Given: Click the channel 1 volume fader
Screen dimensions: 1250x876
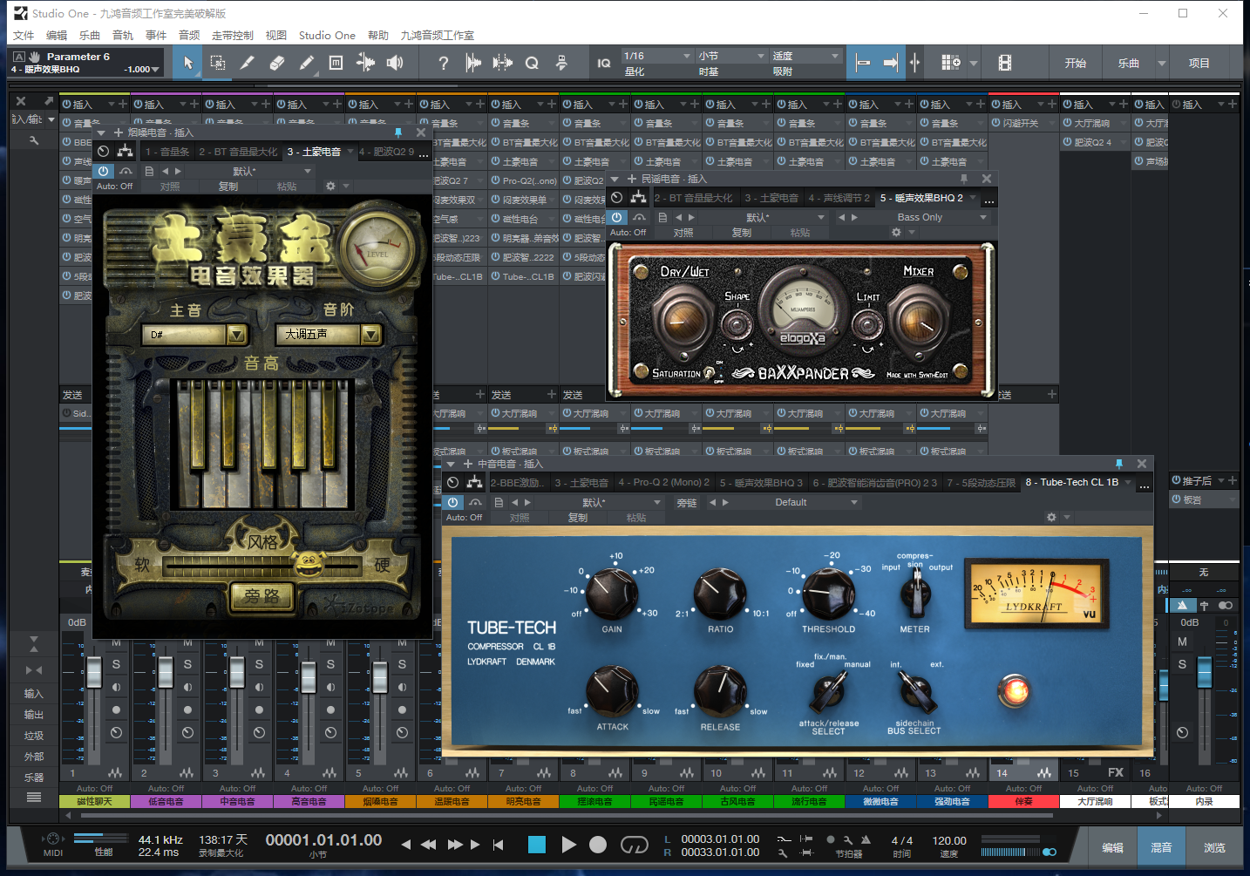Looking at the screenshot, I should pos(94,672).
